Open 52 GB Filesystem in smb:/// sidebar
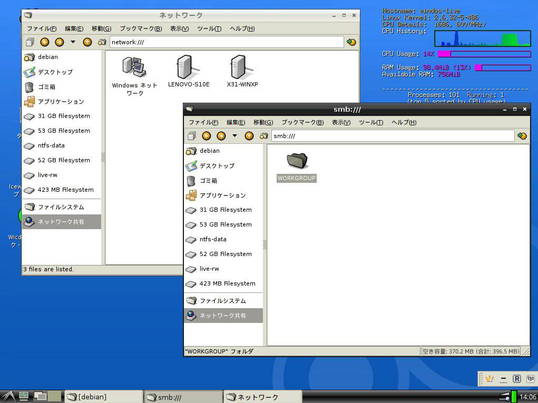Image resolution: width=538 pixels, height=403 pixels. tap(223, 254)
